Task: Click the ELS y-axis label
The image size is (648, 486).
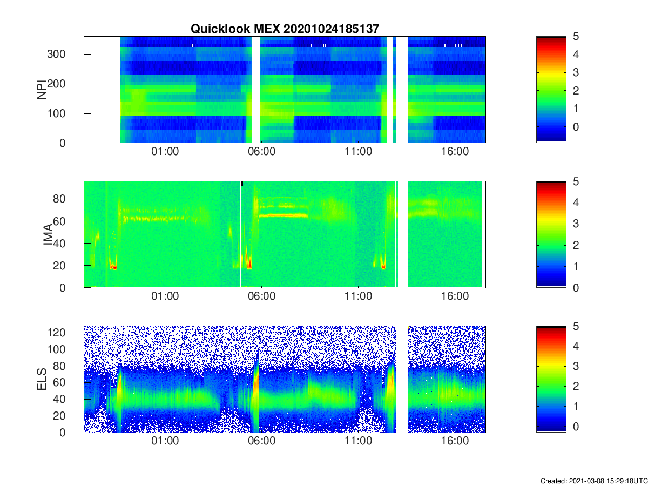Action: pyautogui.click(x=42, y=379)
